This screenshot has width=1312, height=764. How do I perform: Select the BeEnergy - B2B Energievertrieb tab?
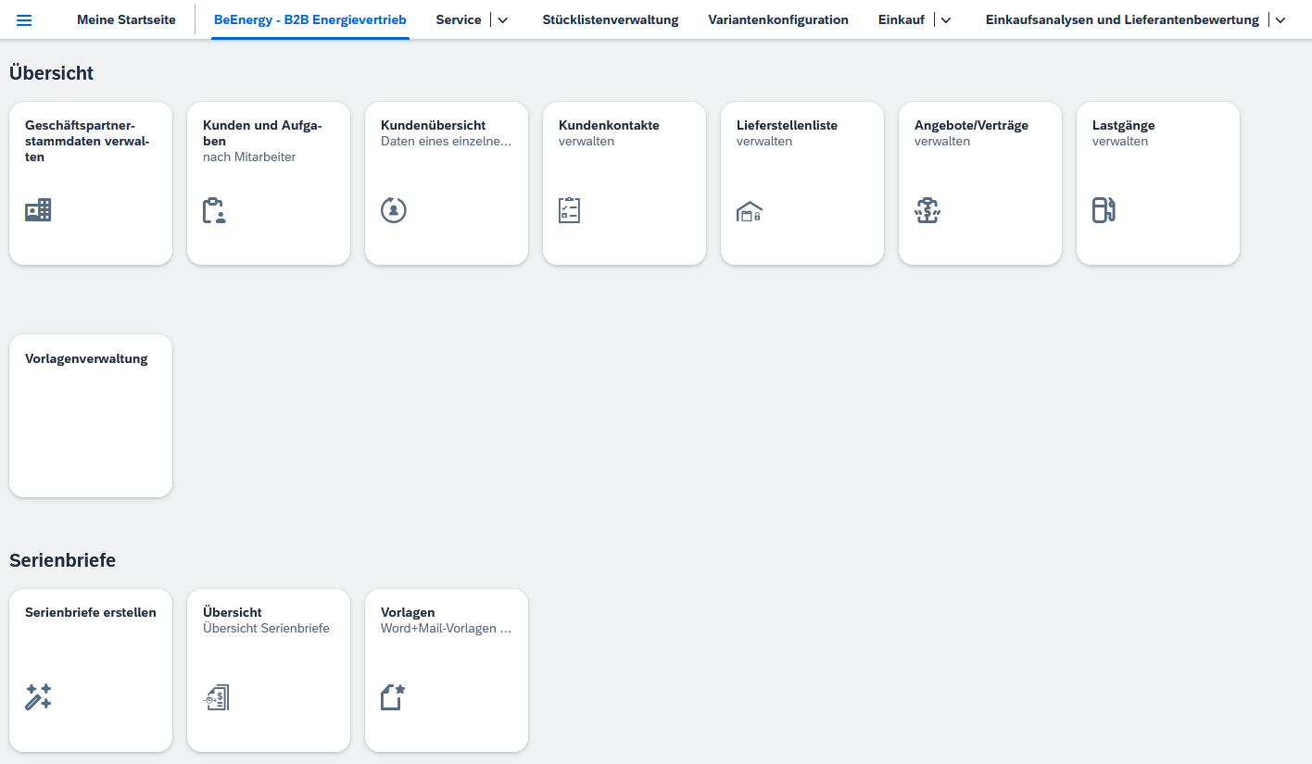(x=309, y=20)
